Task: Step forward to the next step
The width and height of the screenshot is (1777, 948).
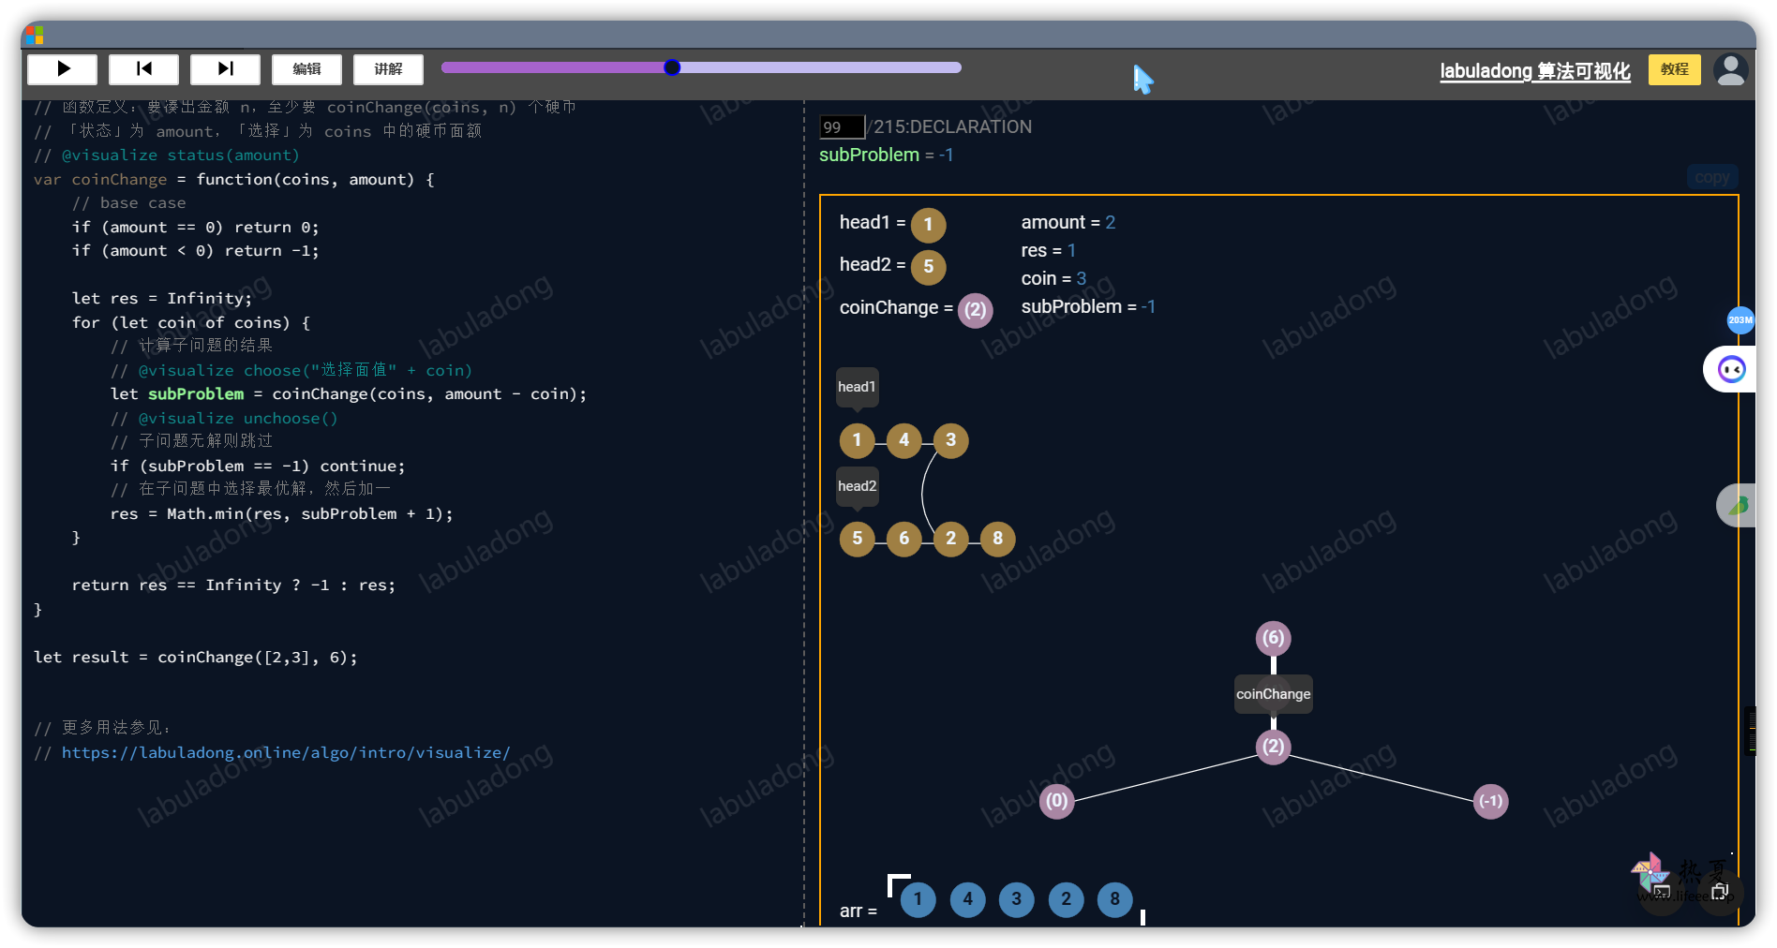Action: (x=225, y=68)
